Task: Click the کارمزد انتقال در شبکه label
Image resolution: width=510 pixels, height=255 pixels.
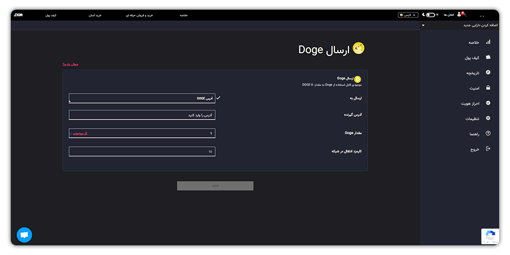Action: click(x=346, y=151)
